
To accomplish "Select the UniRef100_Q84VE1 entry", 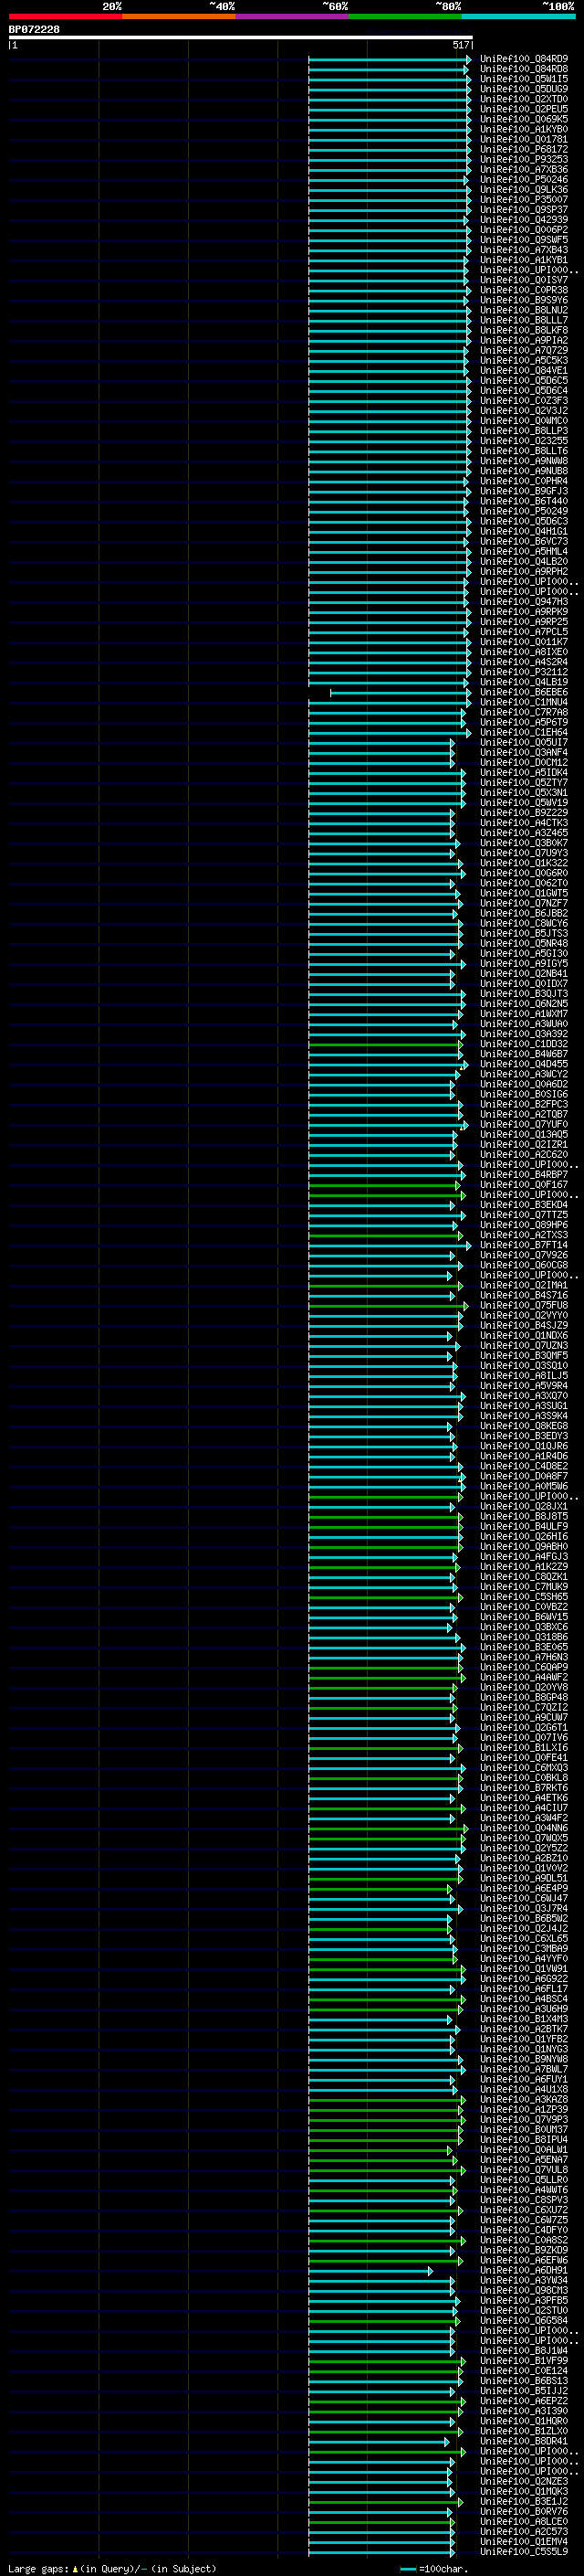I will (x=524, y=370).
